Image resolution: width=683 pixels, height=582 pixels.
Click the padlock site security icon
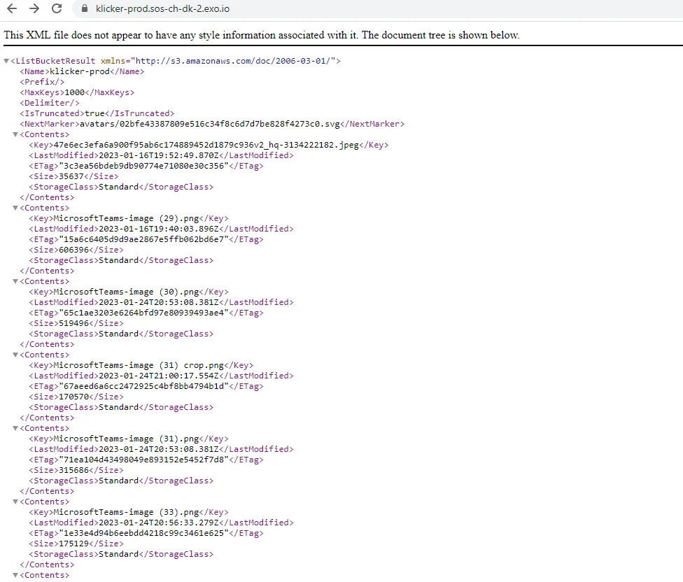point(85,9)
